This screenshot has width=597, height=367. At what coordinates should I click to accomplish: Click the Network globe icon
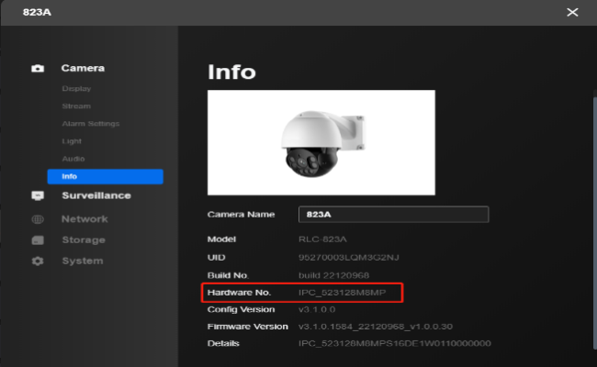point(38,219)
